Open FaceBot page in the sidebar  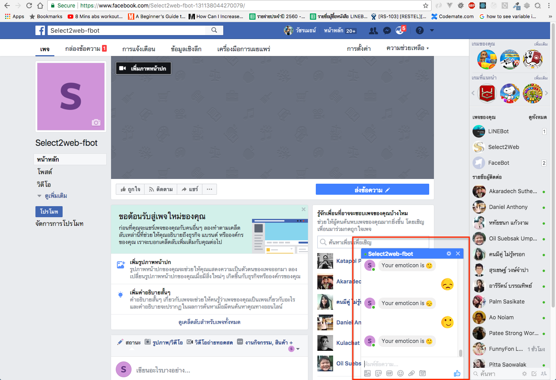coord(510,163)
